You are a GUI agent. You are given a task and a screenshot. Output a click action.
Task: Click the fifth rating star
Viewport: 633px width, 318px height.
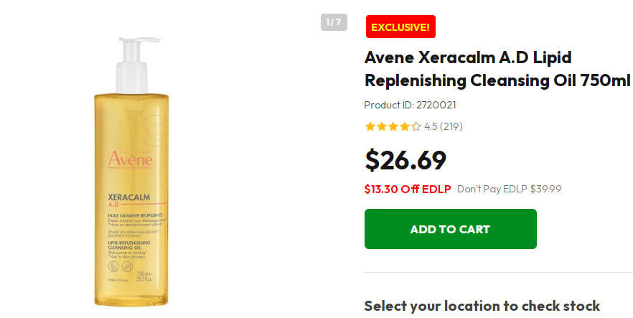[416, 127]
